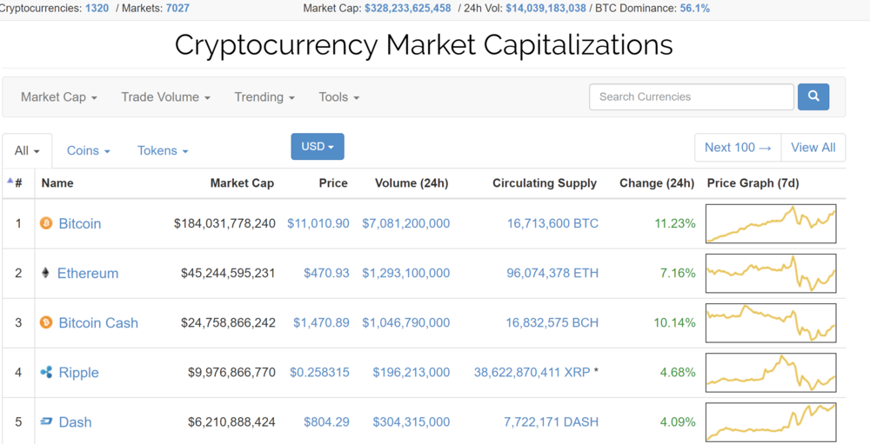Expand the Trade Volume menu
The image size is (870, 444).
point(165,97)
